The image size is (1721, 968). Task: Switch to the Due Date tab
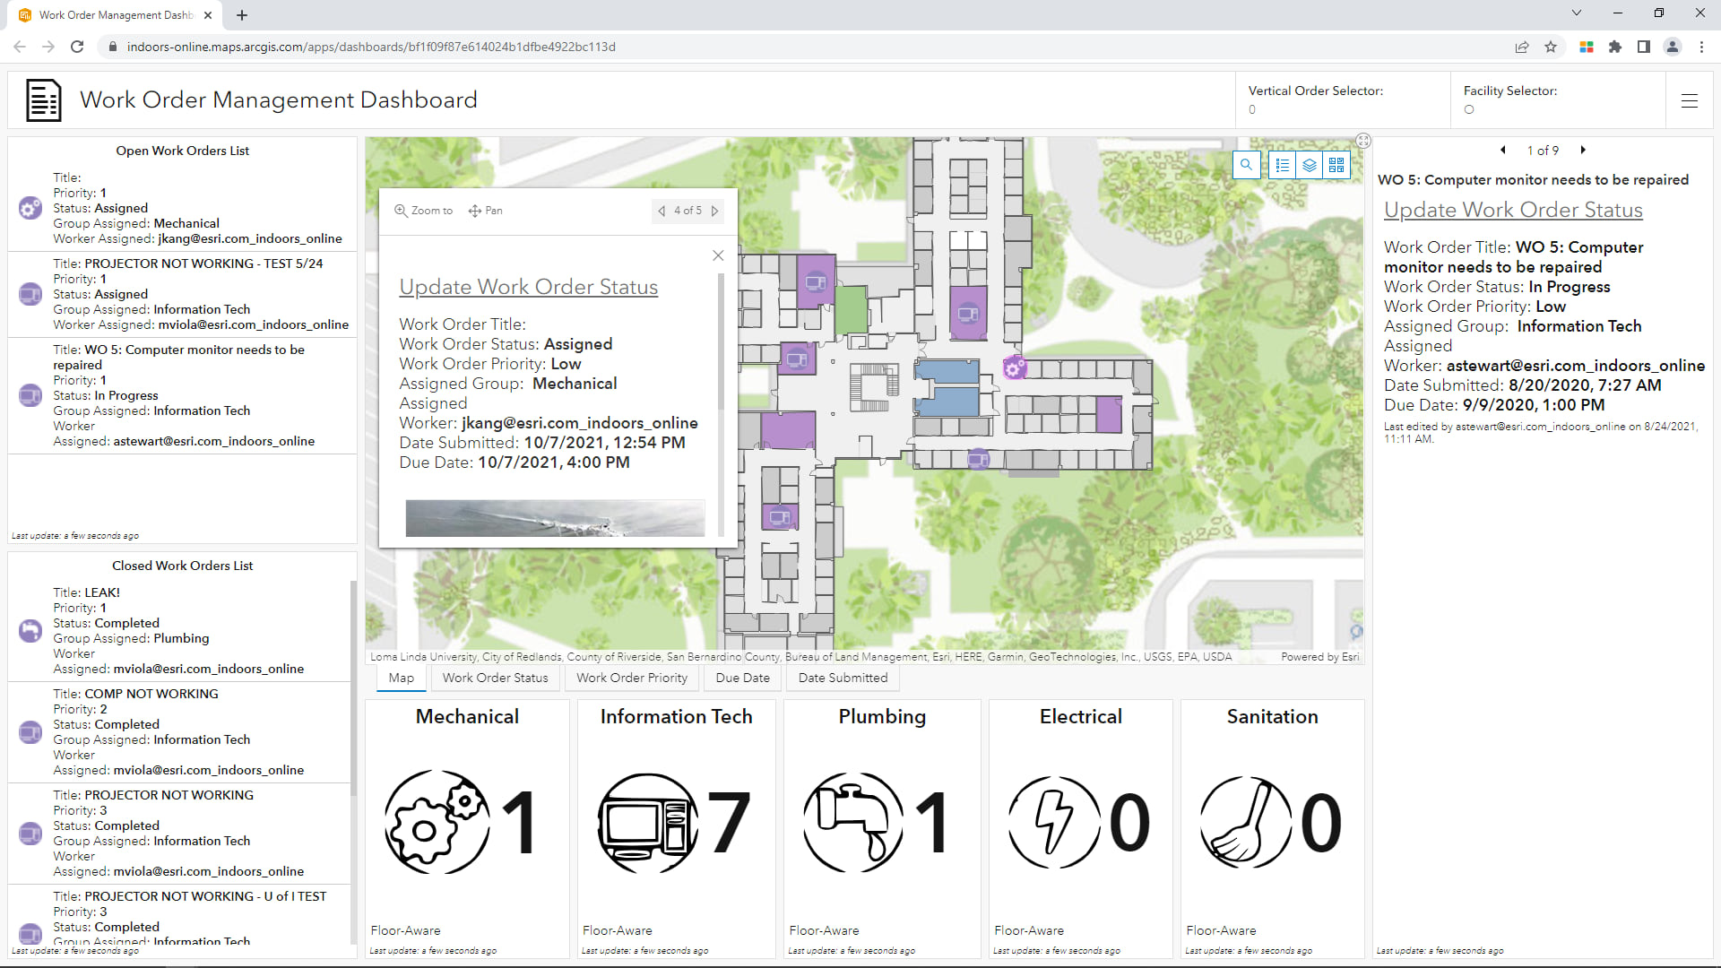(742, 678)
